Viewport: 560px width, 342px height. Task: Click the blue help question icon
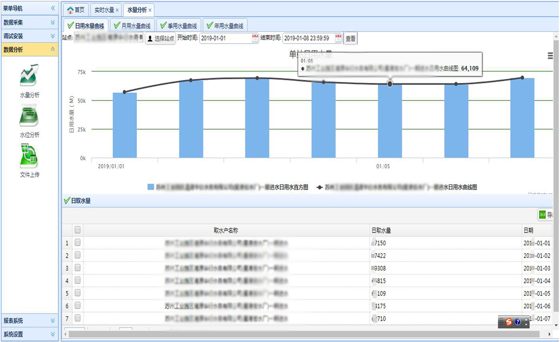[518, 322]
